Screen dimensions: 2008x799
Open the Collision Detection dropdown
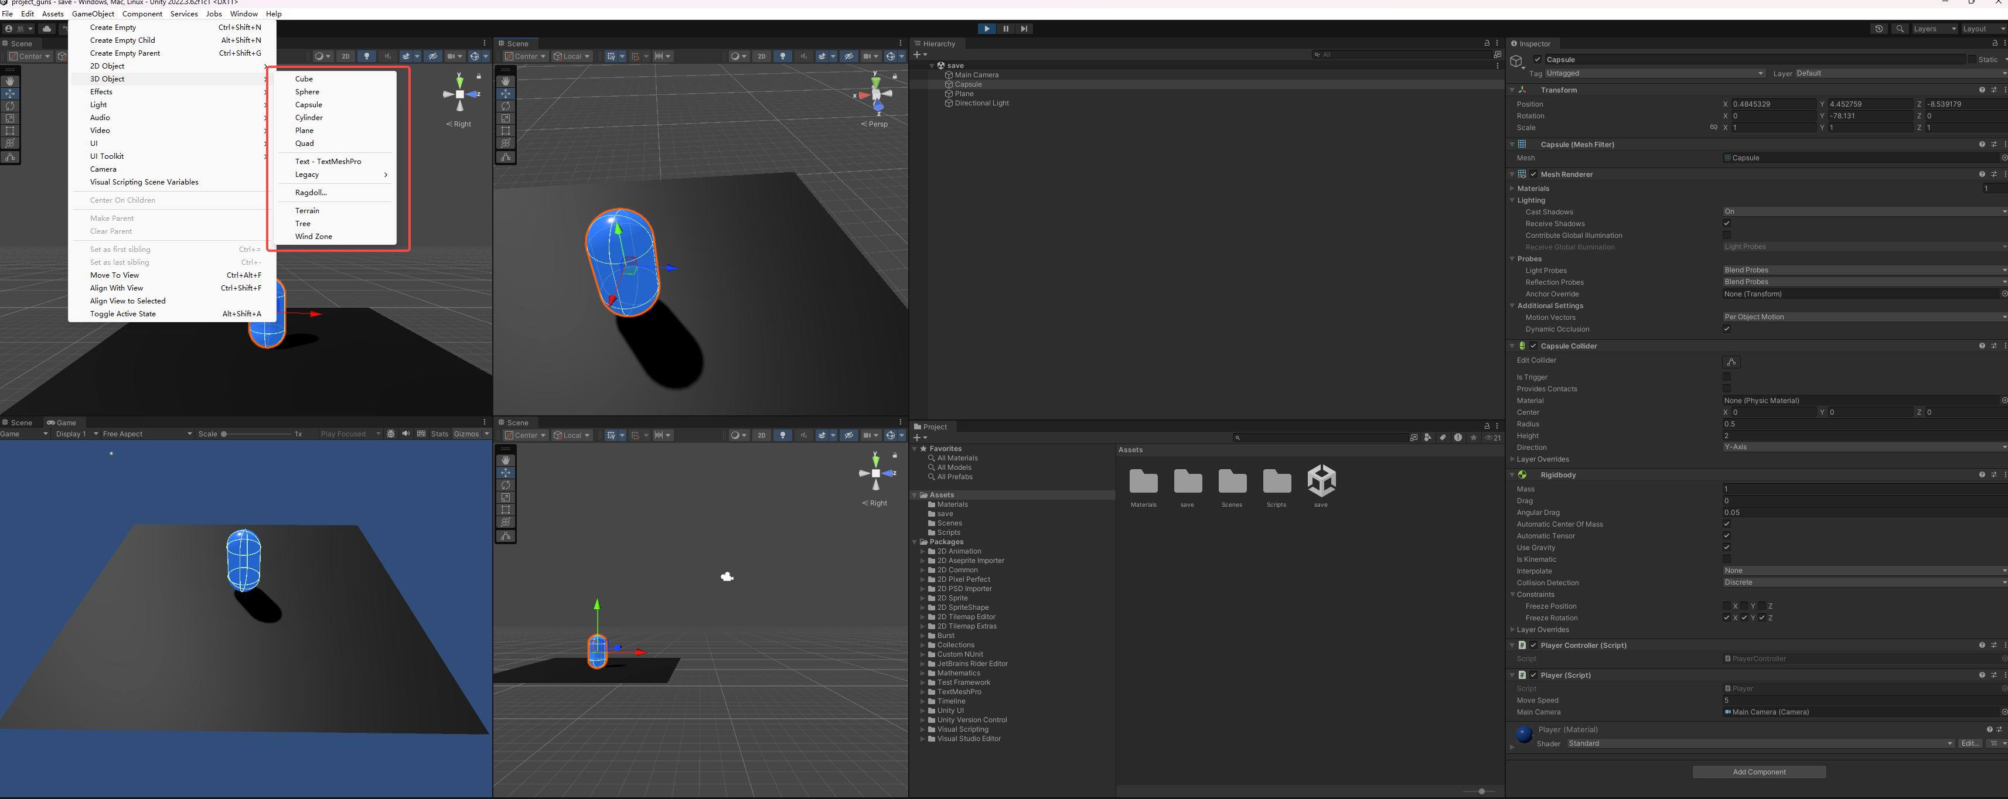coord(1863,582)
